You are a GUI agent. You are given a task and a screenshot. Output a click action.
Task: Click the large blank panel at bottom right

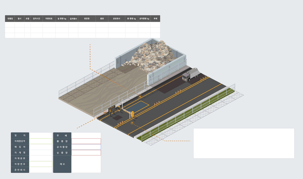244,143
